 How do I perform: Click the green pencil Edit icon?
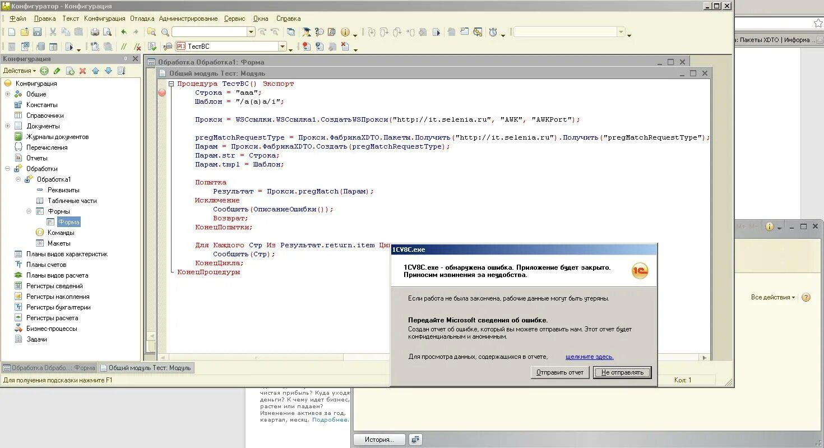[57, 71]
